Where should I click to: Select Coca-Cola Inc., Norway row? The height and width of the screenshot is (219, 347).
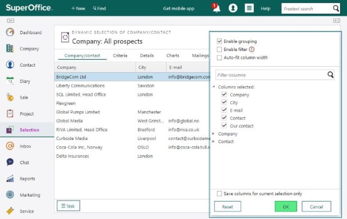pyautogui.click(x=132, y=147)
